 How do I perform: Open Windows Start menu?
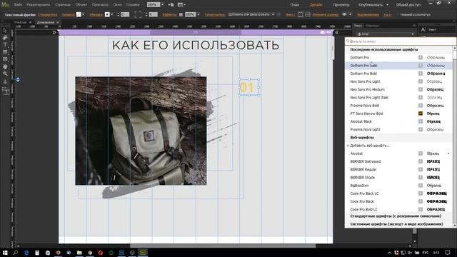click(5, 253)
